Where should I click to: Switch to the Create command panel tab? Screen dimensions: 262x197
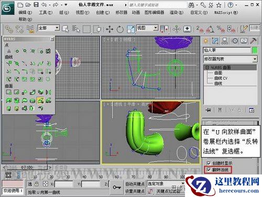click(206, 41)
